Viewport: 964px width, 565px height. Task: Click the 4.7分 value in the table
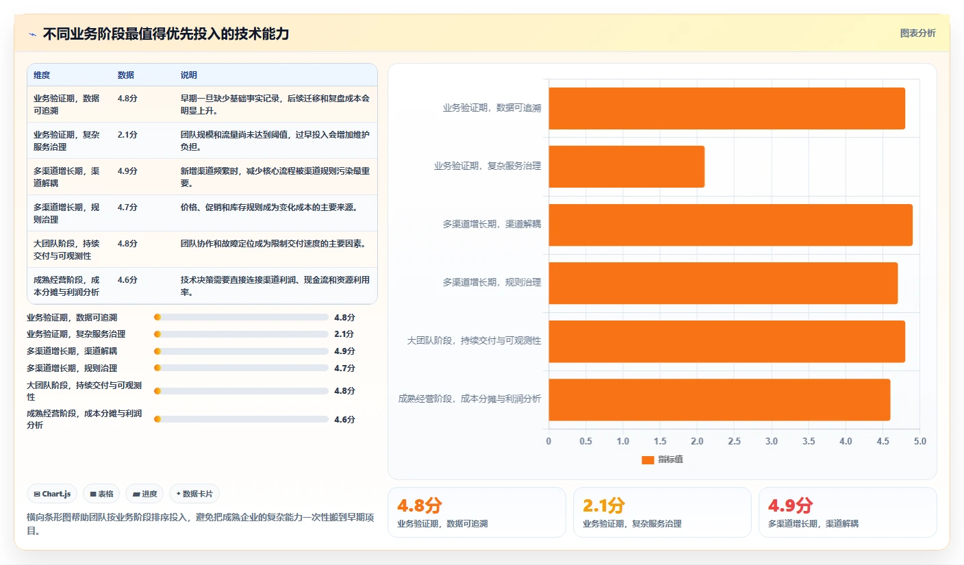pyautogui.click(x=127, y=207)
